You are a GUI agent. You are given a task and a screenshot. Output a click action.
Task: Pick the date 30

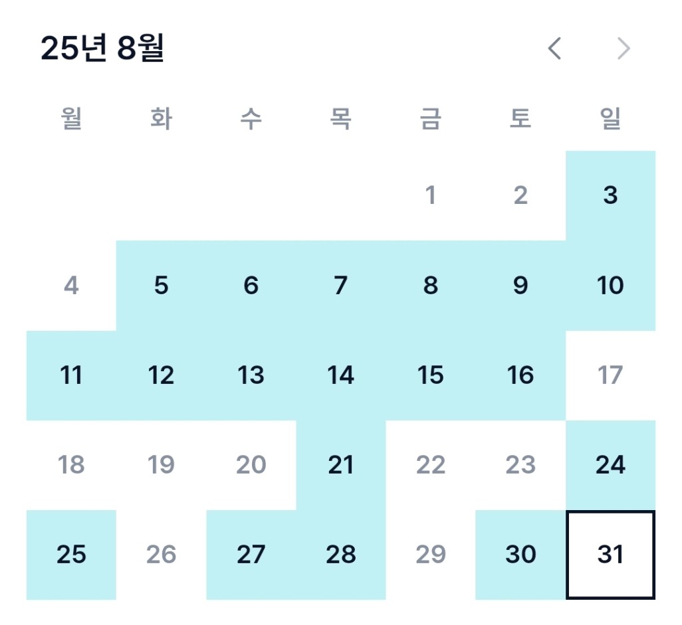click(520, 555)
